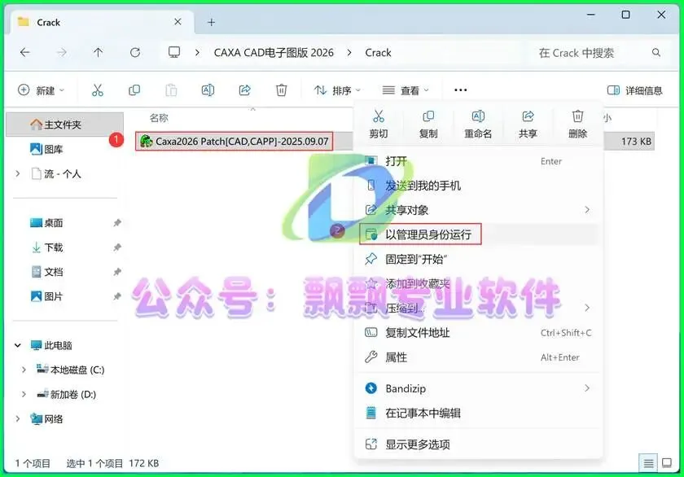Click context menu Cut (剪切) icon
Viewport: 684px width, 477px height.
pos(378,116)
